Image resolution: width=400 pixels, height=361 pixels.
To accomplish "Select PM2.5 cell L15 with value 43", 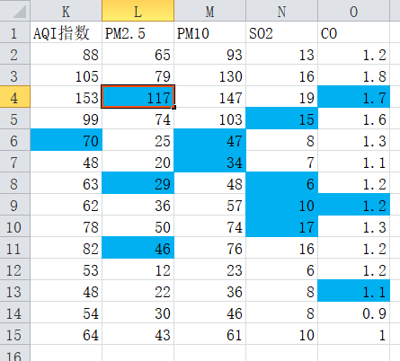I will coord(138,334).
